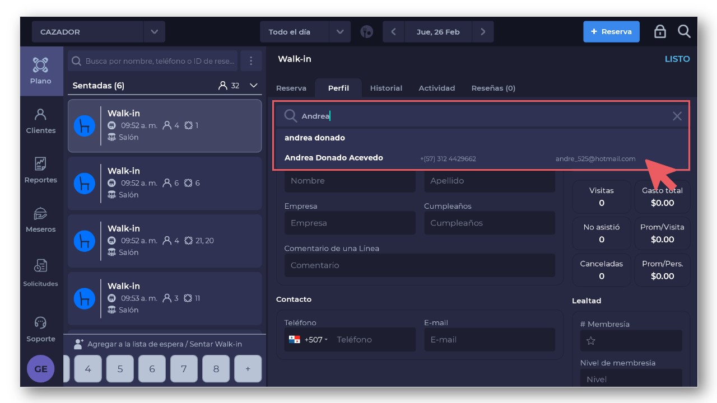Click the No asistió stat card

tap(602, 233)
